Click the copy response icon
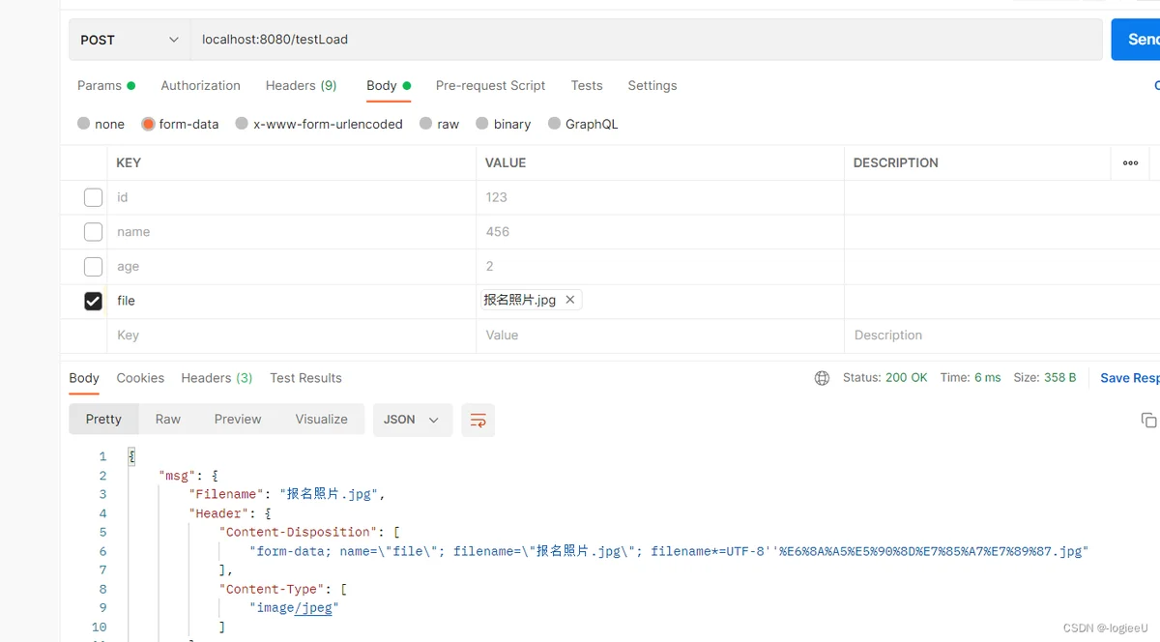The height and width of the screenshot is (642, 1160). point(1148,420)
